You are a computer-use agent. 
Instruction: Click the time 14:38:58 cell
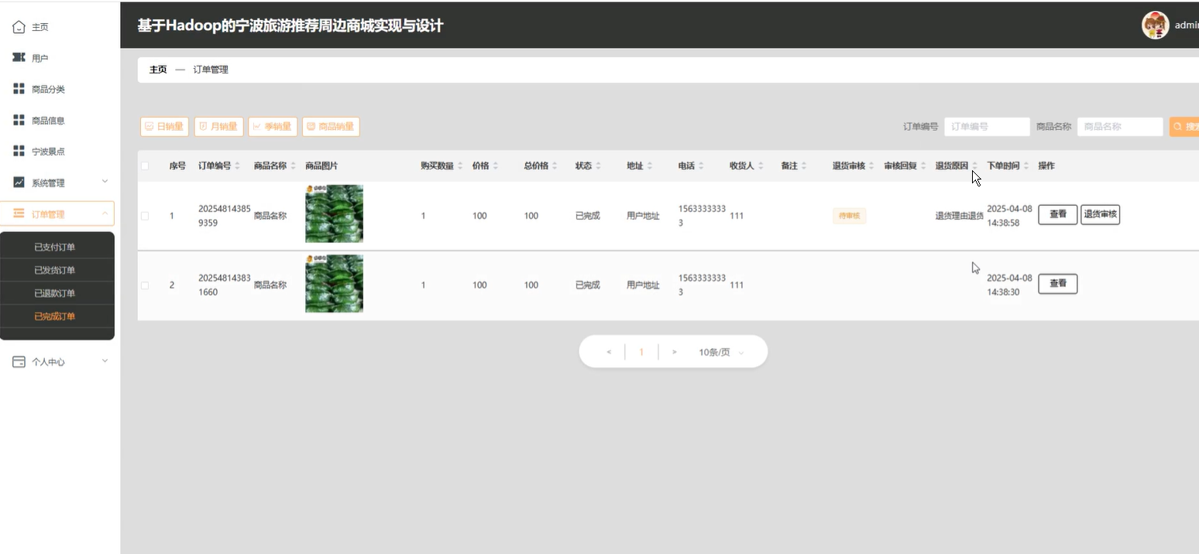pos(1003,223)
